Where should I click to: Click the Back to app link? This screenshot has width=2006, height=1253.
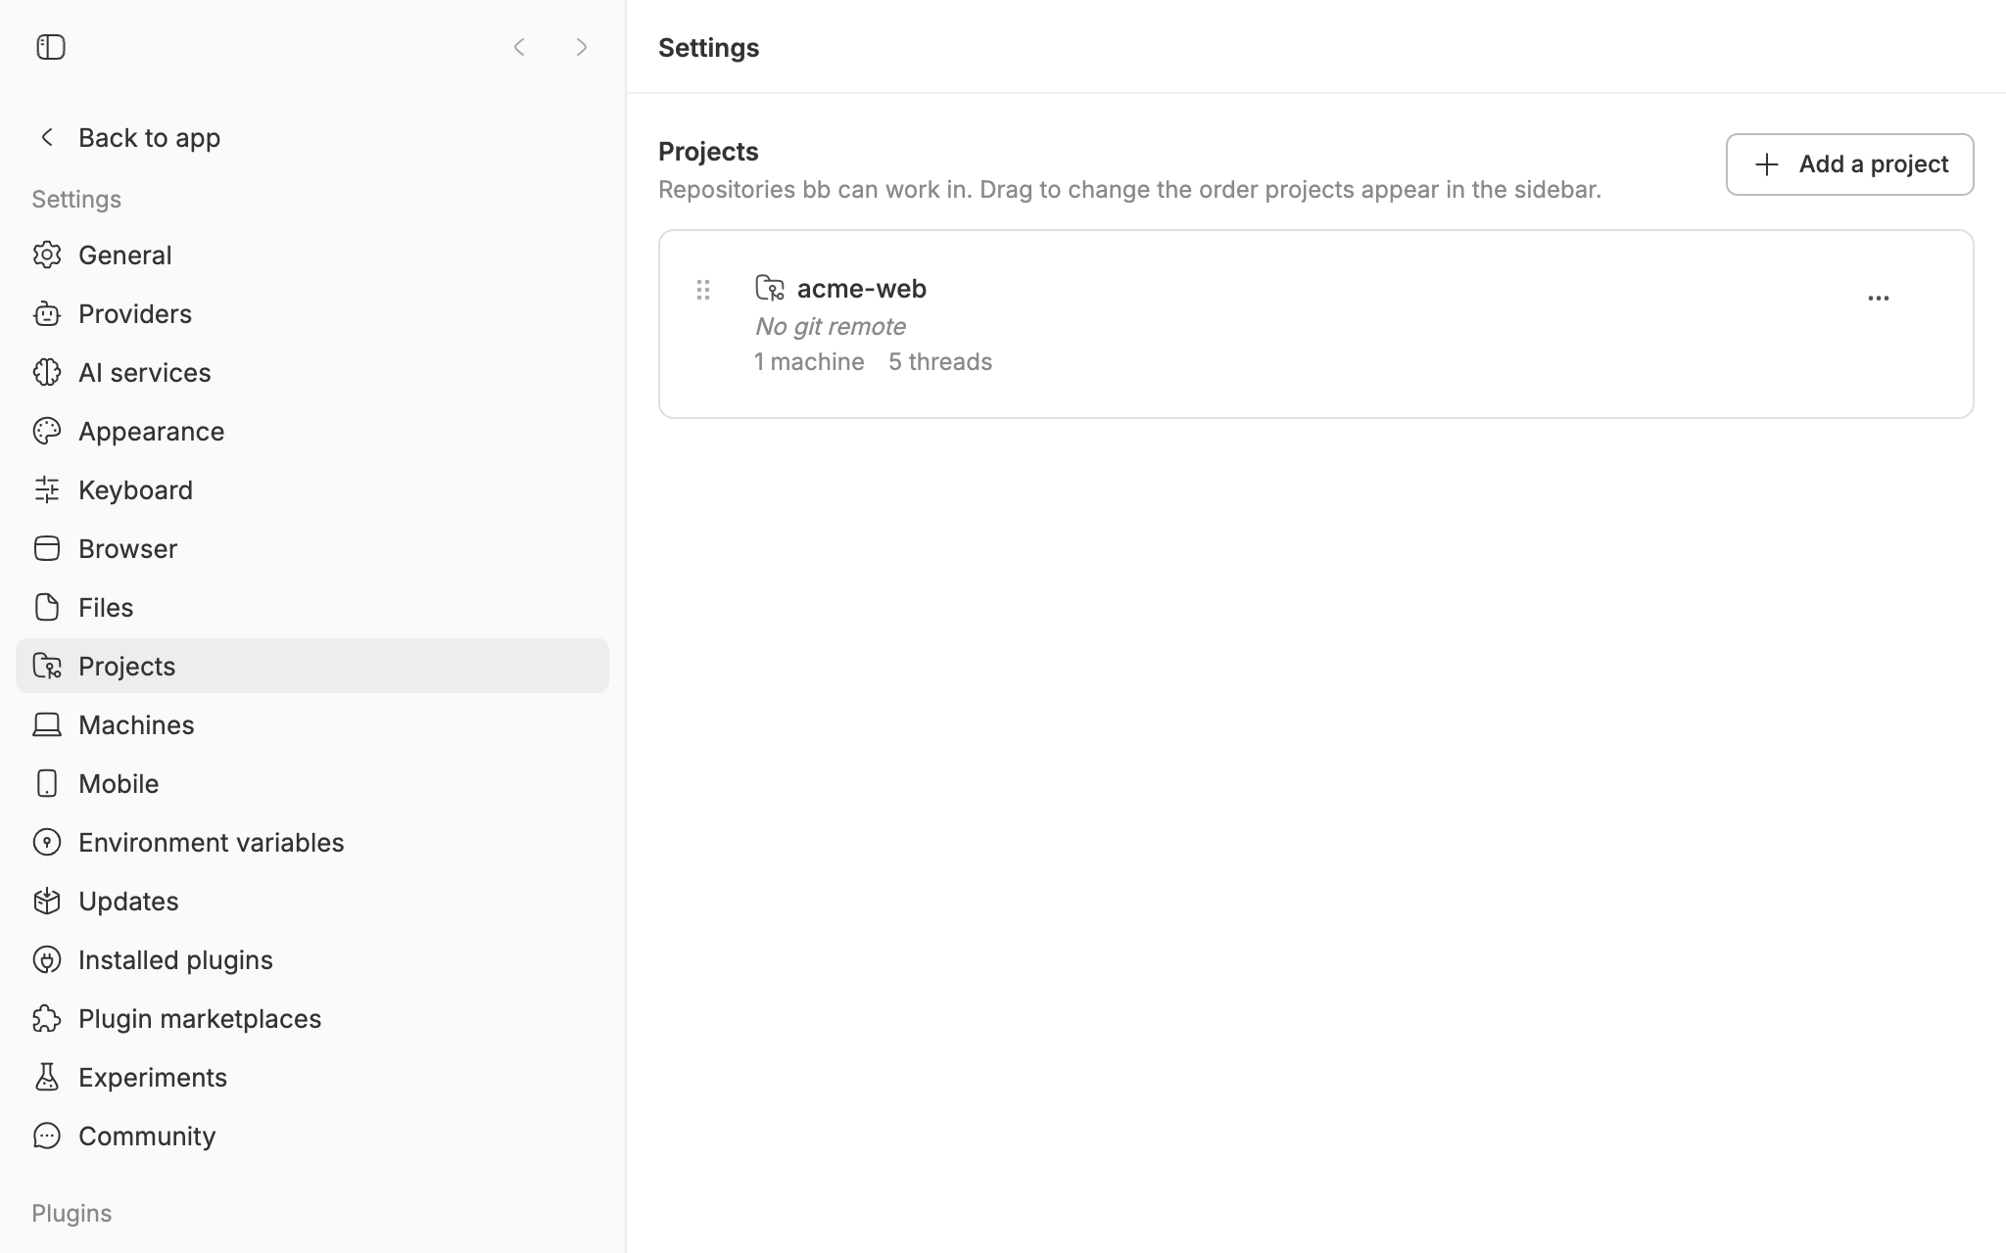(x=149, y=137)
